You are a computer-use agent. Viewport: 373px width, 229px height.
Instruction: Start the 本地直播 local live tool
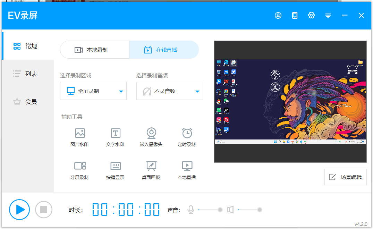(x=187, y=170)
